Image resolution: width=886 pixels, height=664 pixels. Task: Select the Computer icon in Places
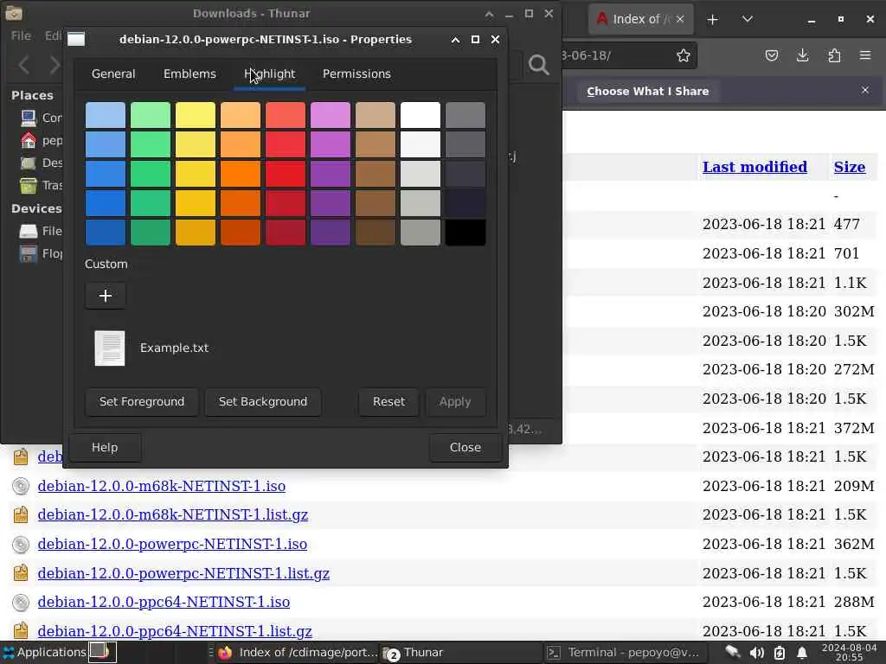29,118
